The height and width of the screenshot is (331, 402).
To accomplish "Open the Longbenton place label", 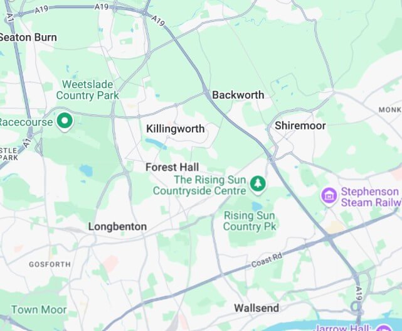I will tap(117, 227).
